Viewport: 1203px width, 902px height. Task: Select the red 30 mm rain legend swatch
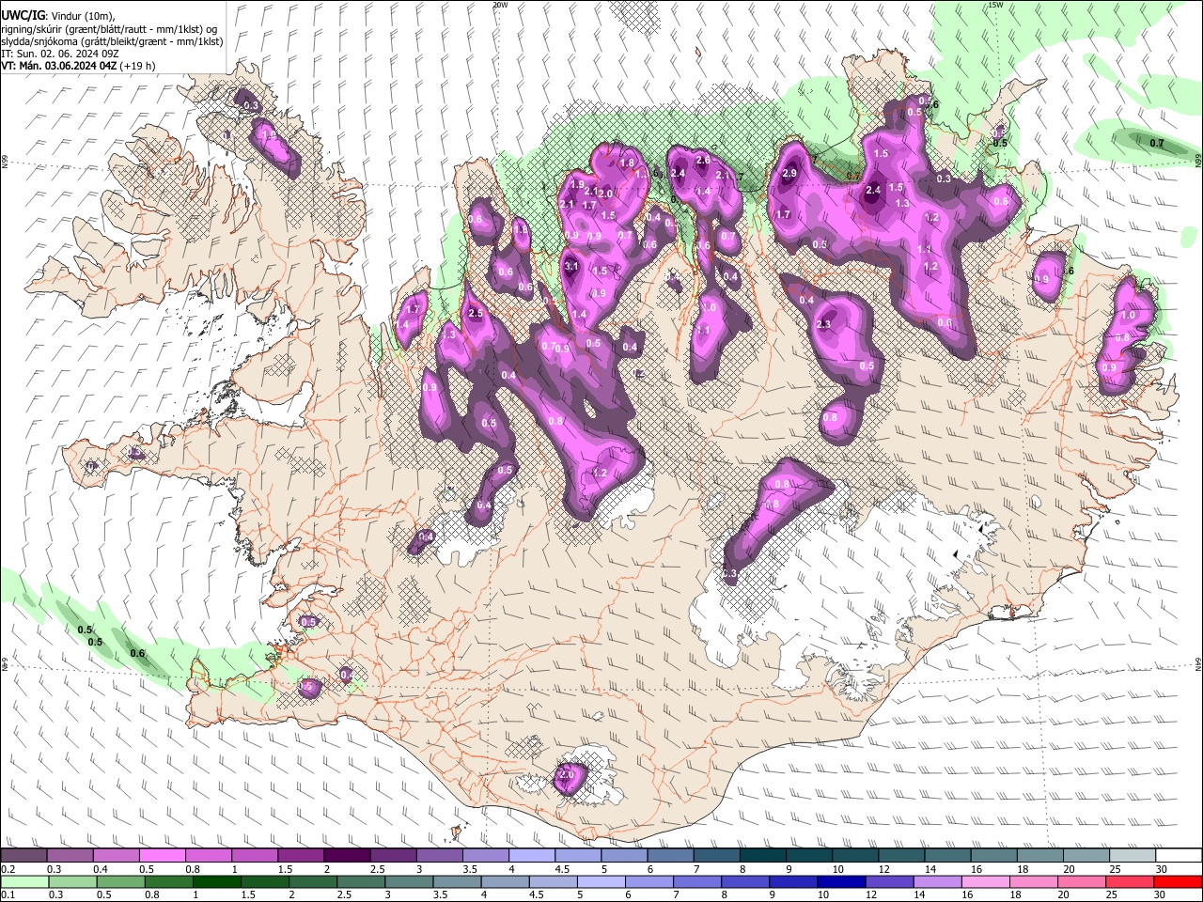click(1179, 881)
